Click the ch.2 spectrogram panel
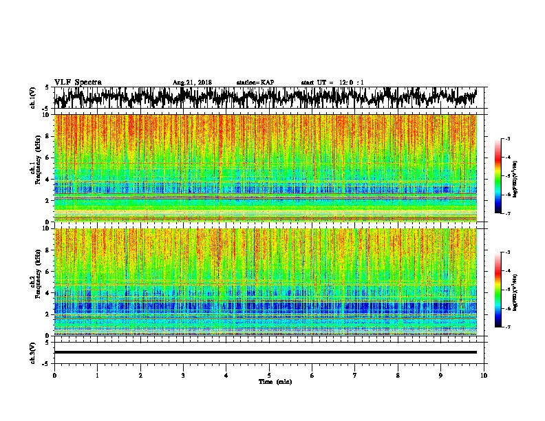 pos(266,282)
